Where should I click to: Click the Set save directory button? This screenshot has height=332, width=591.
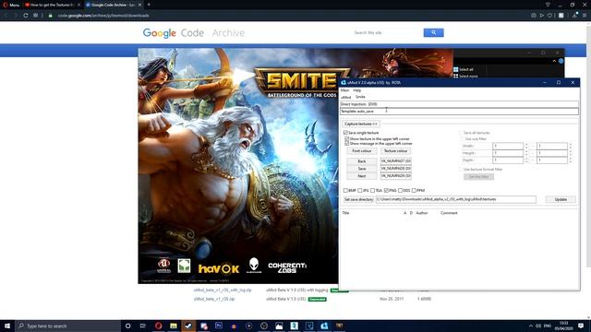tap(358, 199)
